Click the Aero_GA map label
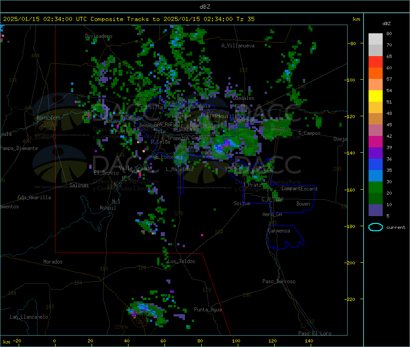 tap(272, 214)
